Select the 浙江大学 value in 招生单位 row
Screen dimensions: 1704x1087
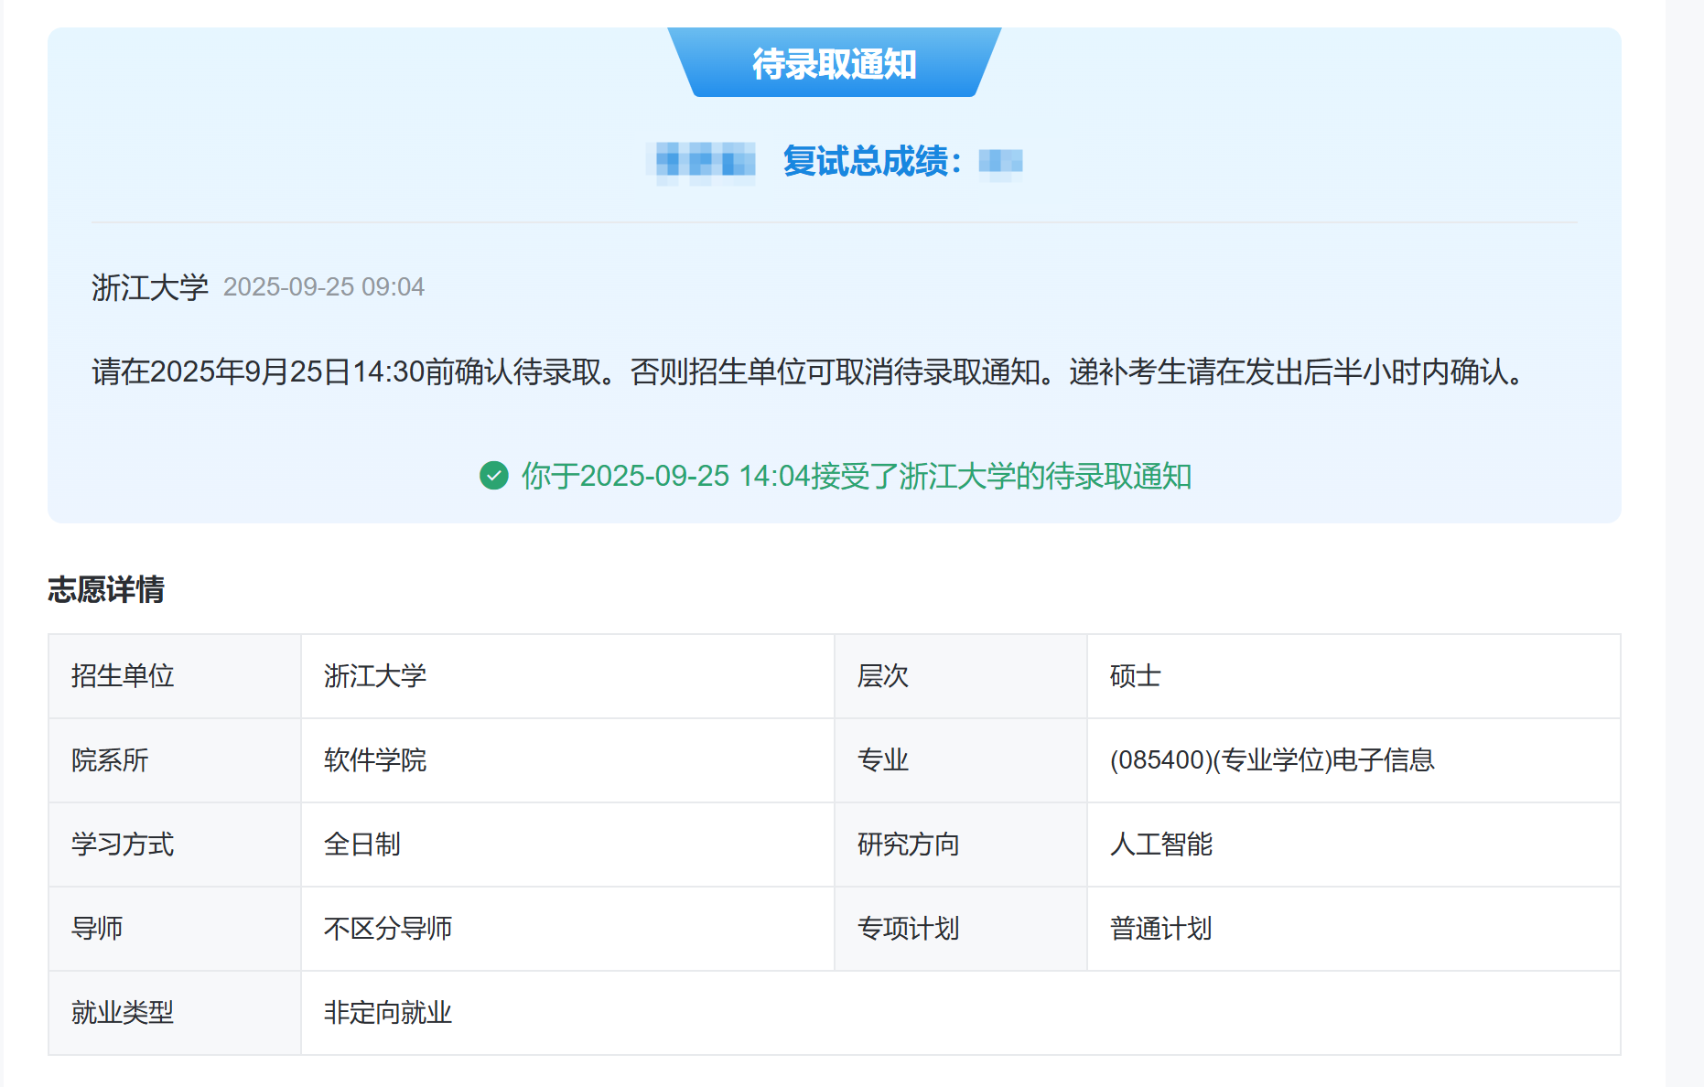(x=375, y=676)
